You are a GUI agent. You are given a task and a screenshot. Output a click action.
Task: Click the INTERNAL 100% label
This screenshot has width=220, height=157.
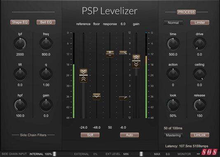41,154
